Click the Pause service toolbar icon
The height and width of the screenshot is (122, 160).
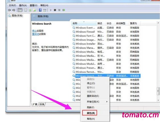pyautogui.click(x=59, y=10)
